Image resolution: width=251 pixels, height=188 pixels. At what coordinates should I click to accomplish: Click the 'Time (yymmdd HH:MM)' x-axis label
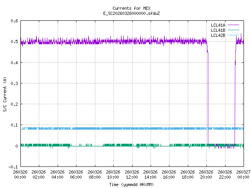tap(131, 184)
